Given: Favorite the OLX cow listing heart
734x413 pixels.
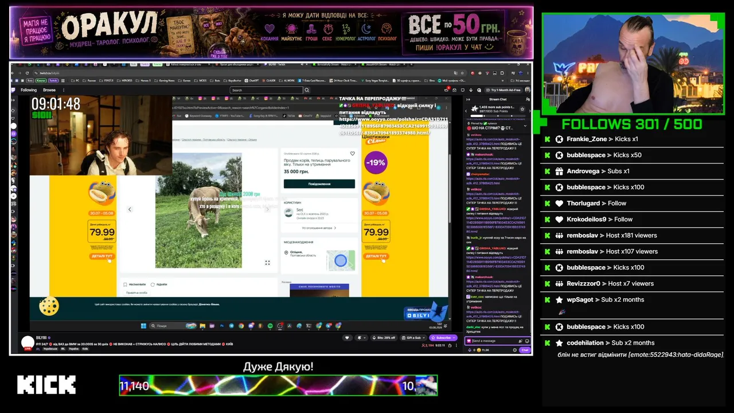Looking at the screenshot, I should [353, 154].
